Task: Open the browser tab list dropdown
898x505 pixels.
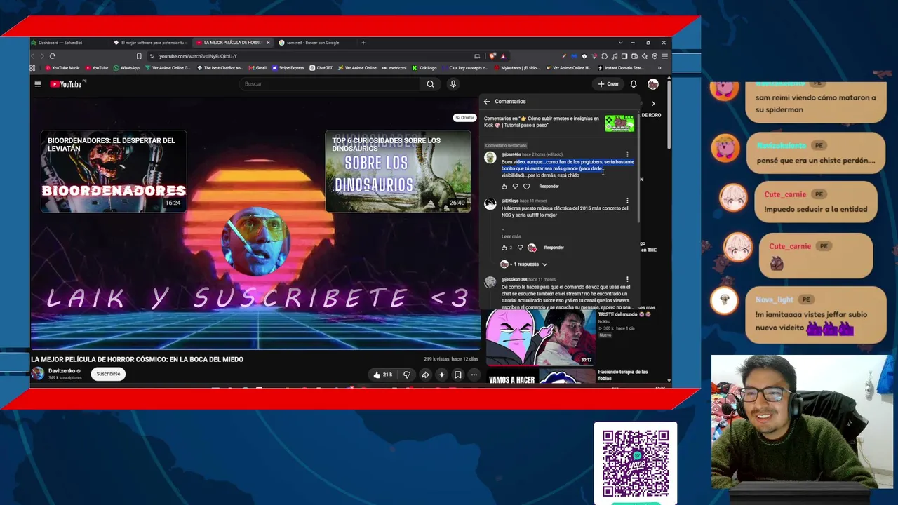Action: click(620, 43)
